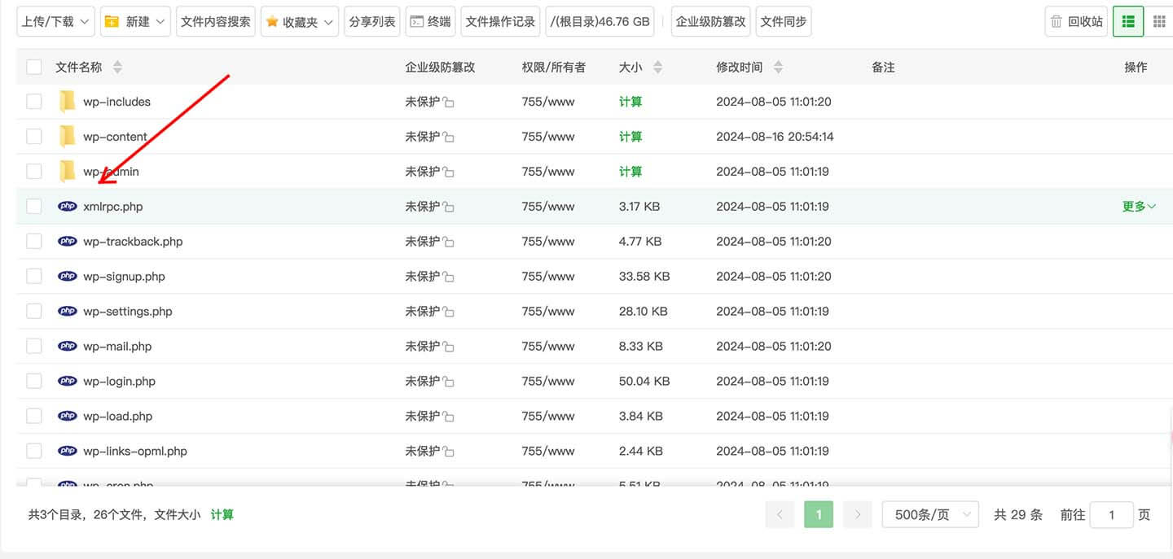This screenshot has height=559, width=1173.
Task: Switch to grid view layout
Action: [1159, 22]
